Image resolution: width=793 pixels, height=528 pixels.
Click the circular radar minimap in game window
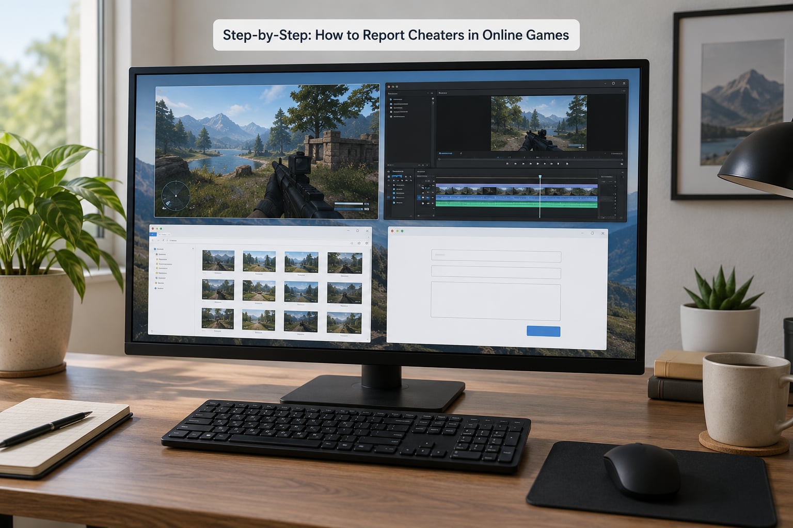(176, 195)
